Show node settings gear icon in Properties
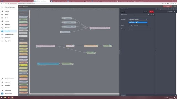 click(149, 15)
